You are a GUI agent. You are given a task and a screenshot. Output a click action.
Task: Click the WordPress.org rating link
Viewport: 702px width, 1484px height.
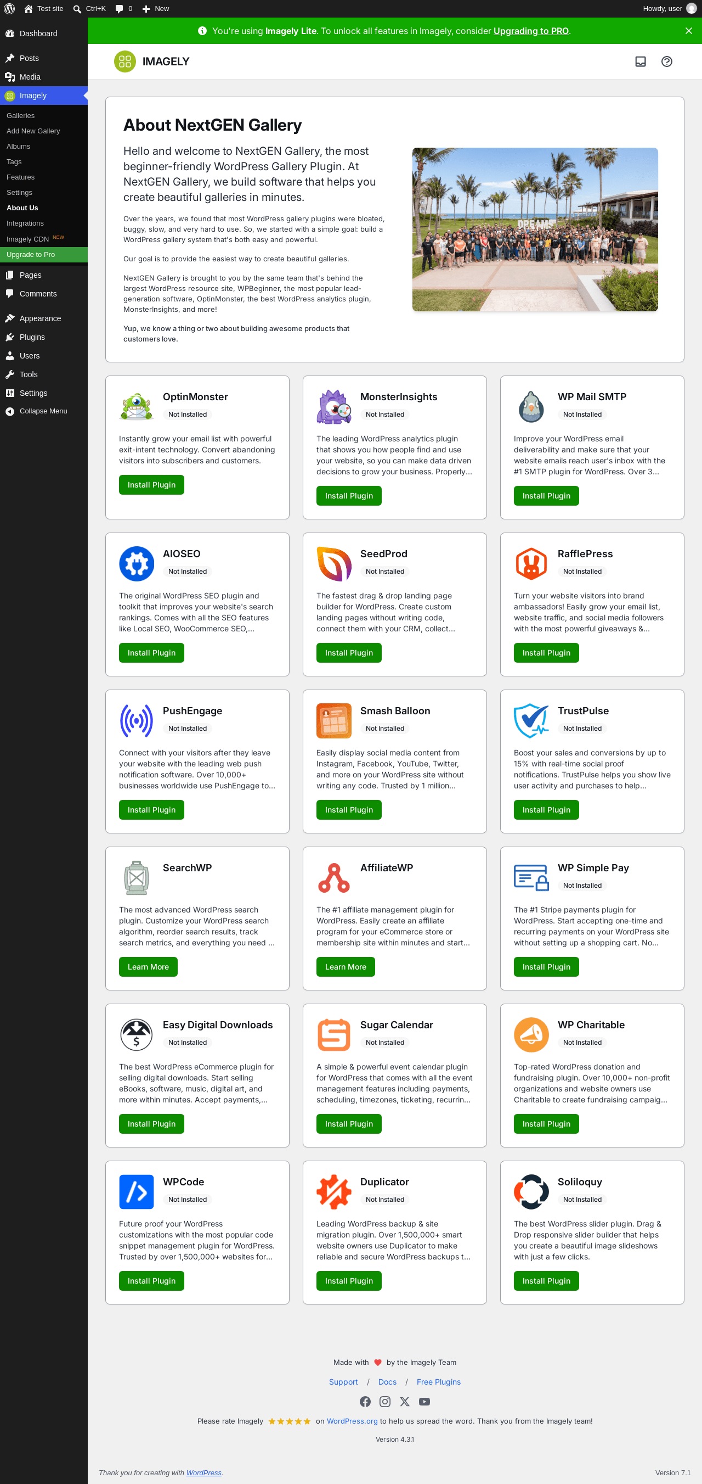pyautogui.click(x=352, y=1421)
